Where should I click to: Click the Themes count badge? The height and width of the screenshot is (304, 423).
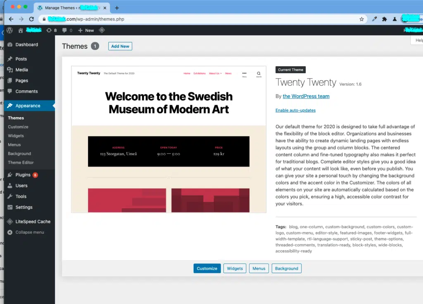(95, 46)
